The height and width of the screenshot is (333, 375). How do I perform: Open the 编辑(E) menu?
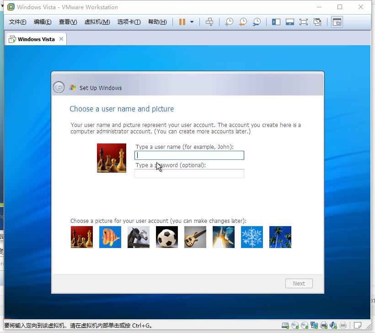(x=43, y=22)
